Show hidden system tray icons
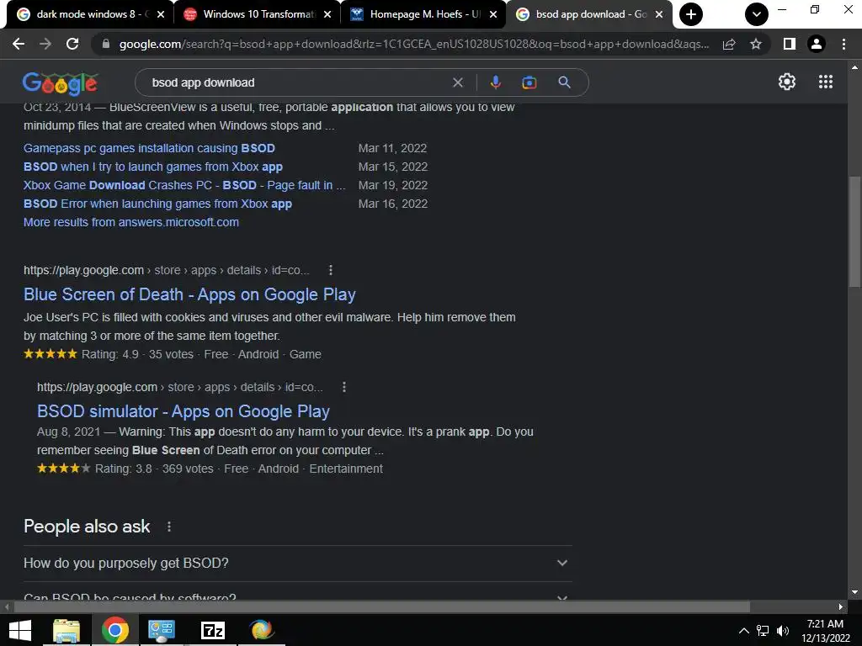The width and height of the screenshot is (862, 646). coord(744,631)
